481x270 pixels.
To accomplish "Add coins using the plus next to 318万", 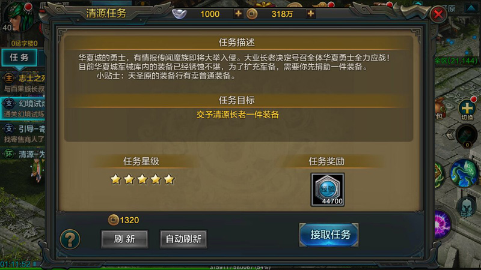I will pyautogui.click(x=310, y=14).
